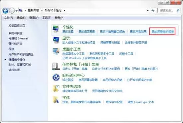Click 调整屏幕分辨率 link

click(110, 42)
